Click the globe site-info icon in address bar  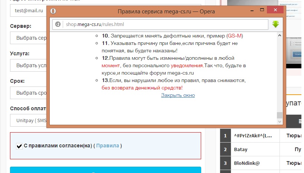pyautogui.click(x=58, y=24)
